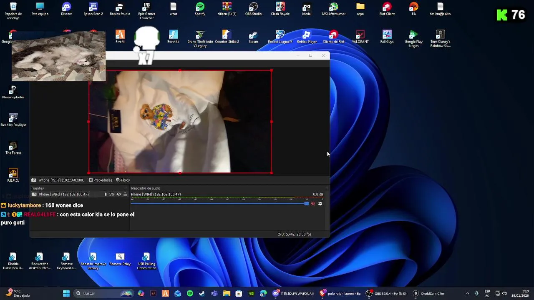The image size is (534, 300).
Task: Click the 0.0 dB level text in mixer
Action: tap(318, 195)
